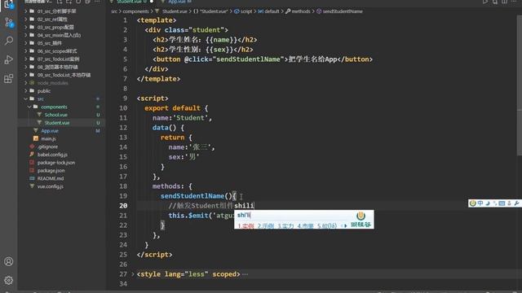Choose third IME candidate in popup
522x293 pixels.
point(285,226)
